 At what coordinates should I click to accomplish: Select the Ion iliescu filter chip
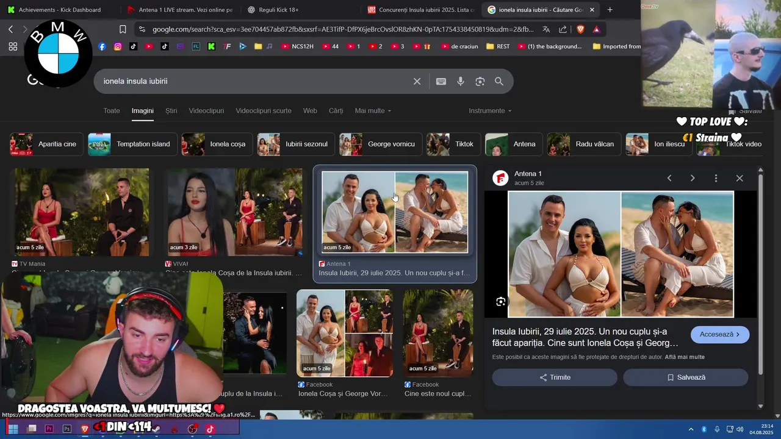tap(658, 145)
